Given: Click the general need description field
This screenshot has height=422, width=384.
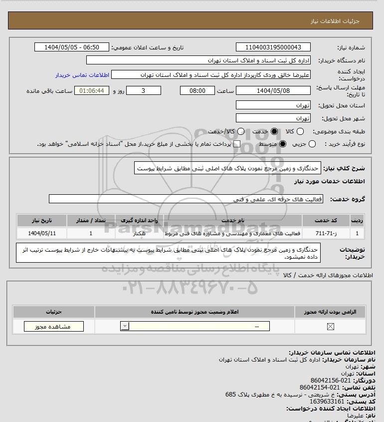Looking at the screenshot, I should pyautogui.click(x=227, y=168).
